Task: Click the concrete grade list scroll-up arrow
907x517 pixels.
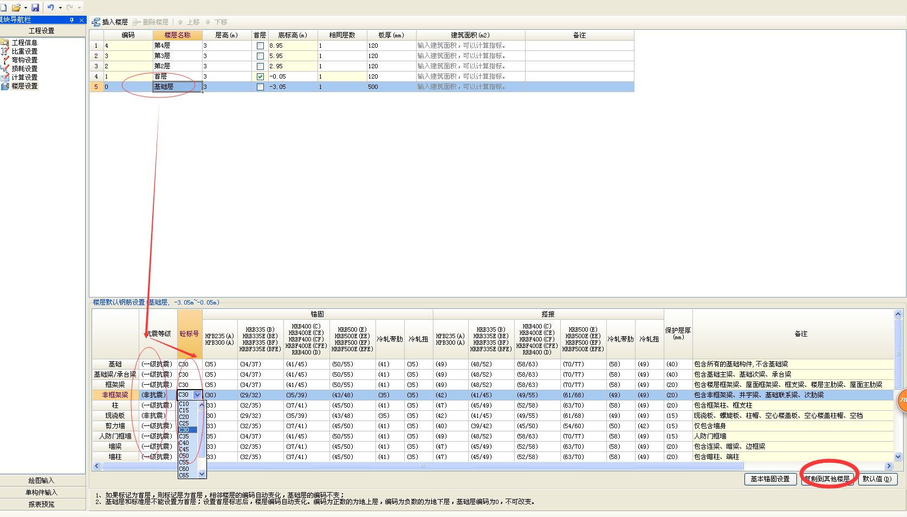Action: pyautogui.click(x=202, y=405)
